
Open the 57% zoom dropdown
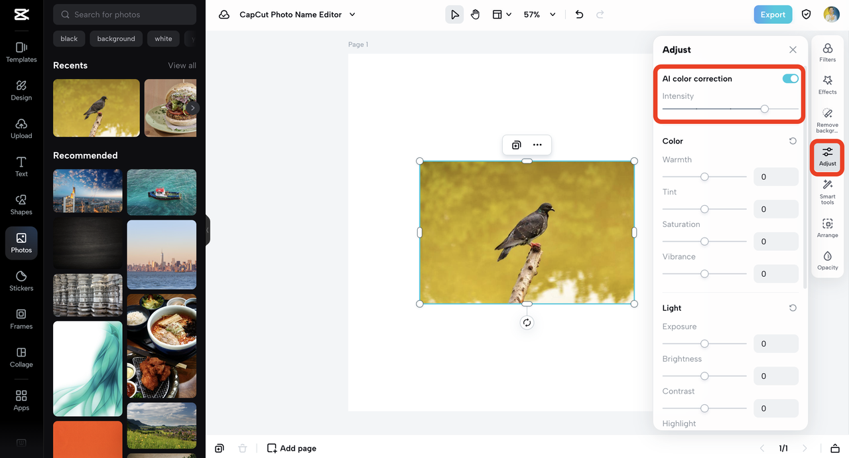tap(539, 15)
